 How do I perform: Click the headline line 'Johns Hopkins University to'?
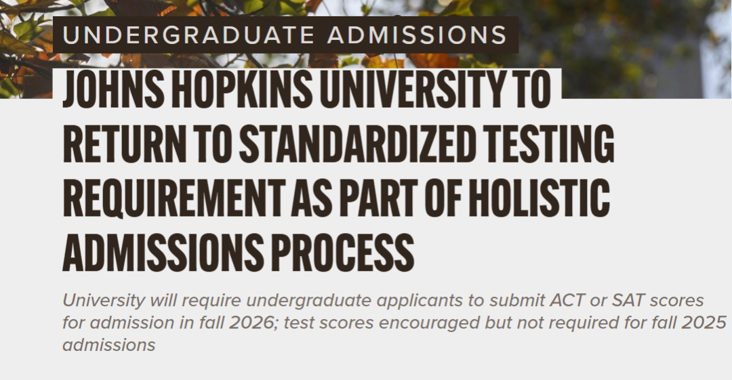pyautogui.click(x=307, y=89)
